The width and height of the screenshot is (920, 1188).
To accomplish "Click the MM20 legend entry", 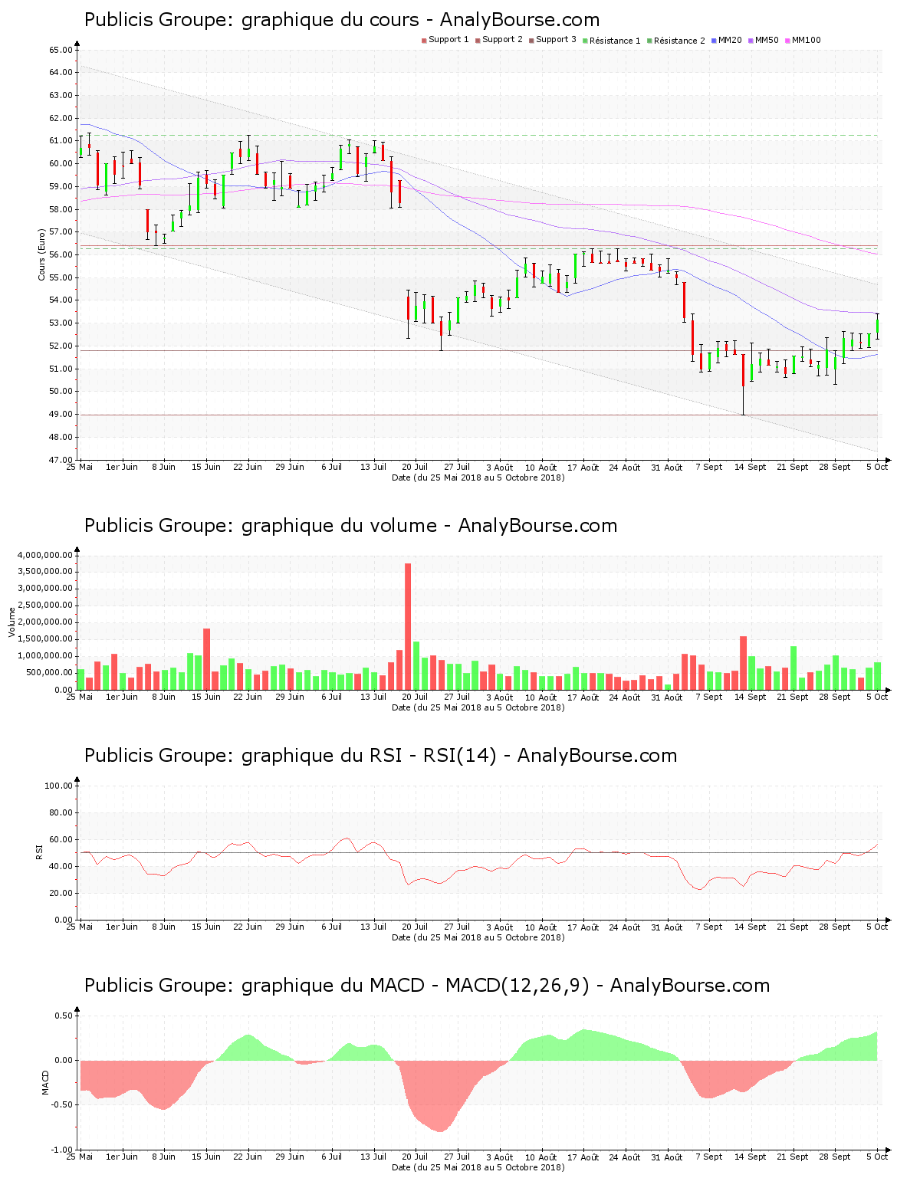I will tap(727, 40).
